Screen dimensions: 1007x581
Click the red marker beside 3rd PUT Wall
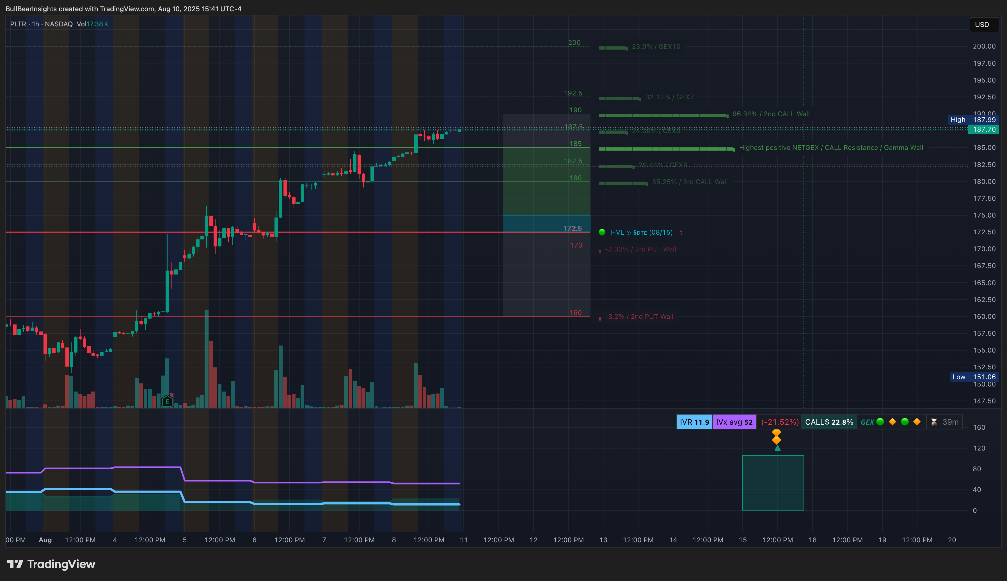600,251
